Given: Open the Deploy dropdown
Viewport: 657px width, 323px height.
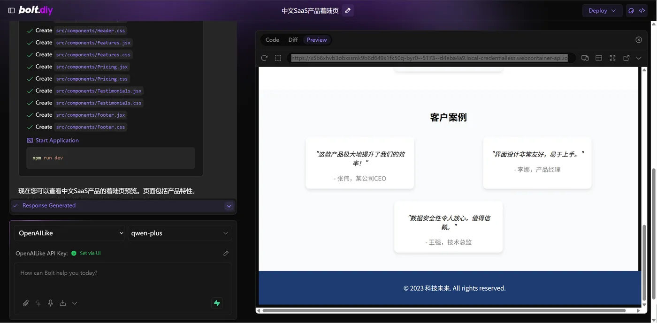Looking at the screenshot, I should pos(603,10).
